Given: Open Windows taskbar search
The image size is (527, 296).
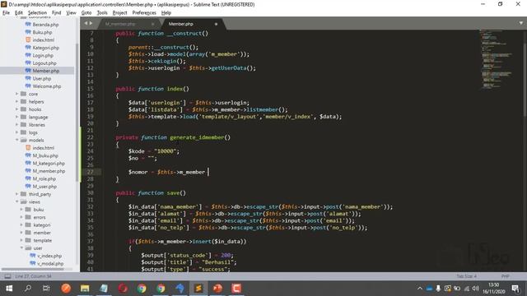Looking at the screenshot, I should pyautogui.click(x=28, y=289).
